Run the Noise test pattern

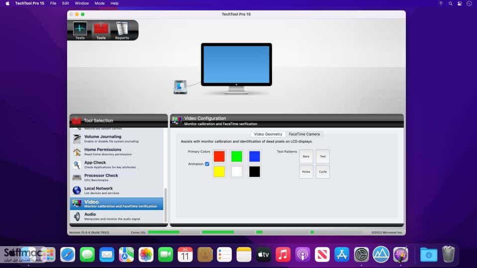pos(306,172)
